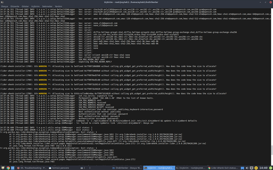Open the Pardus application menu icon
273x170 pixels.
click(2, 168)
